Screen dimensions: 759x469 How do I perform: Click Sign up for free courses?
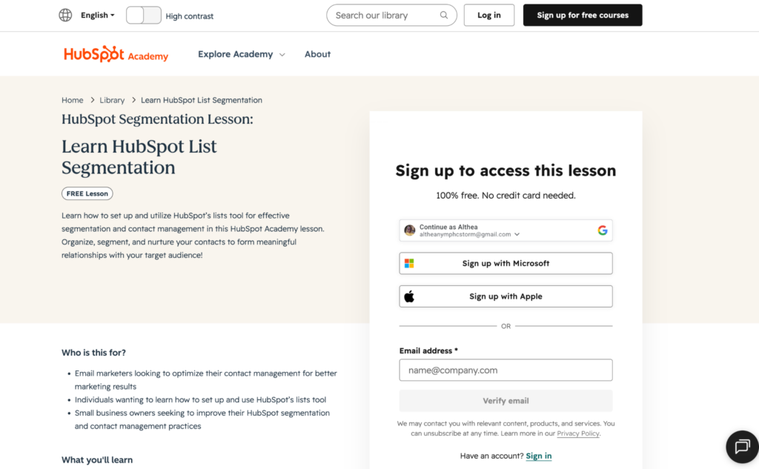coord(583,15)
